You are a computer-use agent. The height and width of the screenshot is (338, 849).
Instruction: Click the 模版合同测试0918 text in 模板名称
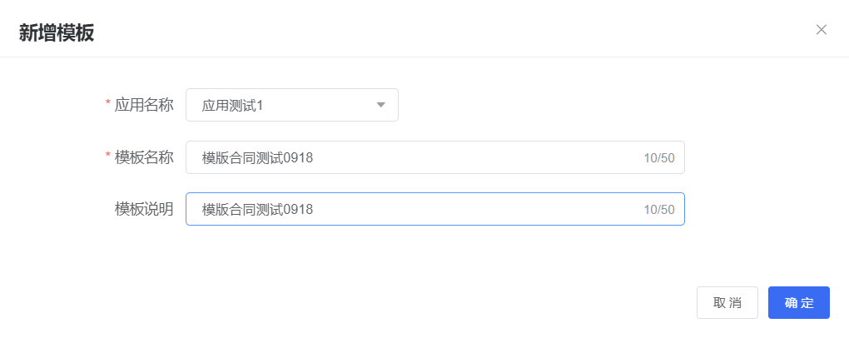[257, 157]
